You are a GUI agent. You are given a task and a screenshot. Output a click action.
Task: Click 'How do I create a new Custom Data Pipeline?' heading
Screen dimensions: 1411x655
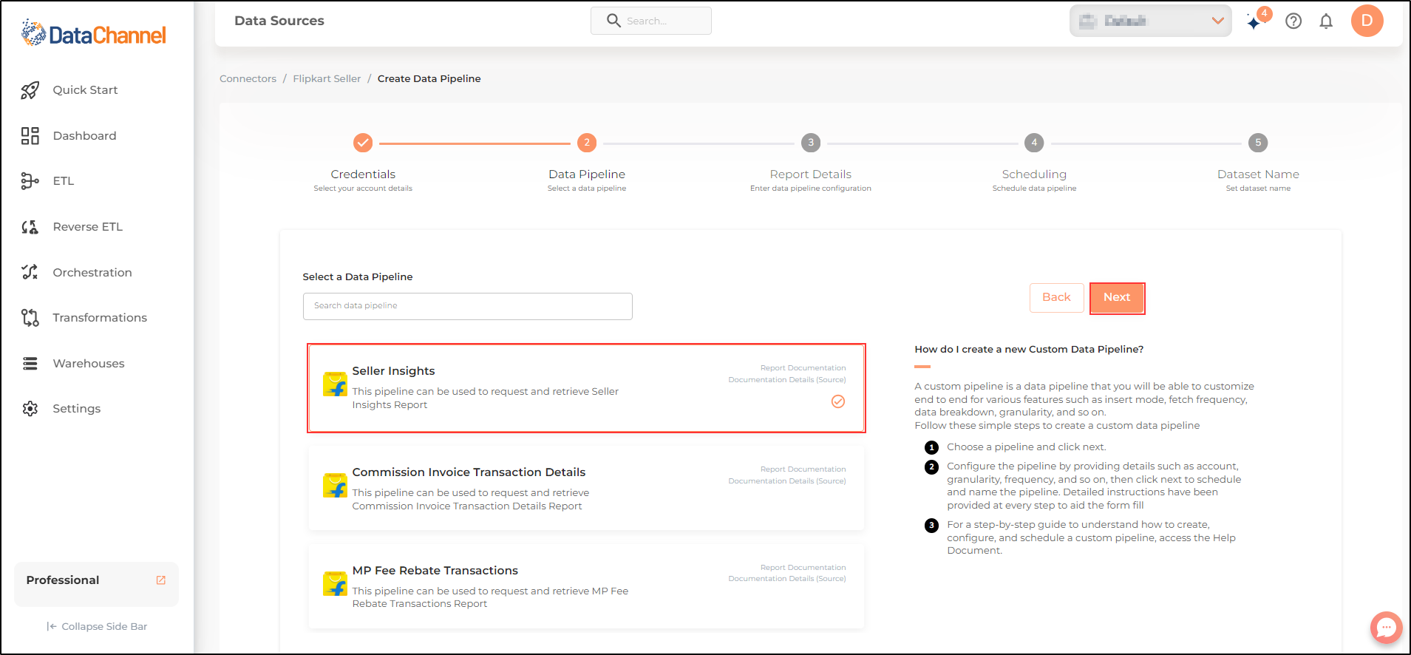(1029, 350)
